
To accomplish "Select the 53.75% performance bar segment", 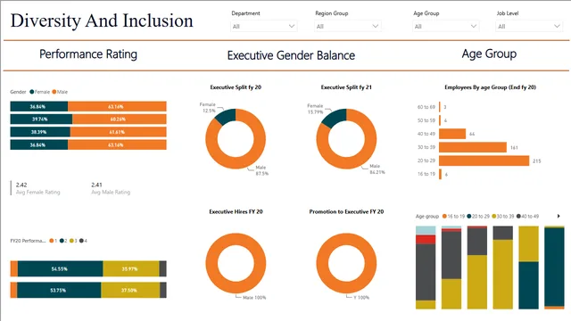I will tap(59, 290).
